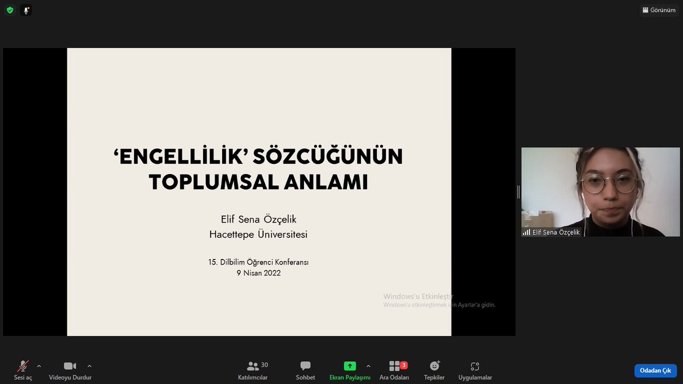Click green encryption shield icon
683x384 pixels.
click(10, 10)
